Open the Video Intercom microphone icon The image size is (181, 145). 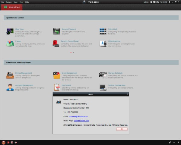coord(103,43)
